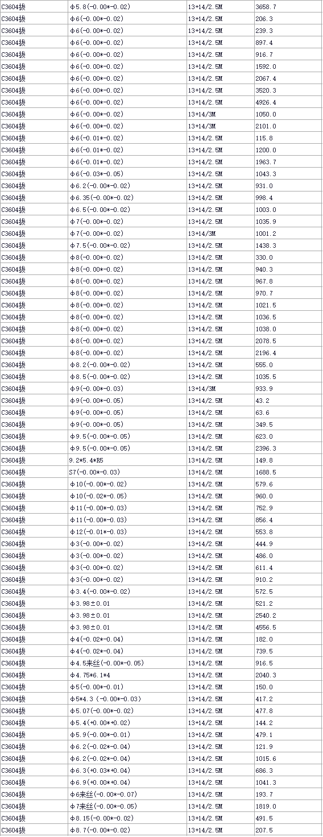Select the Φ12(-0.01*-0.03) specification cell
Image resolution: width=323 pixels, height=837 pixels.
[127, 532]
